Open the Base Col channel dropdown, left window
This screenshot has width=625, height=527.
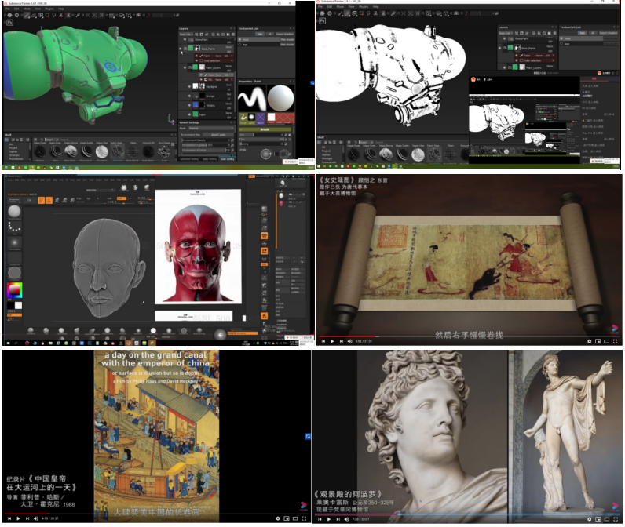click(x=186, y=35)
